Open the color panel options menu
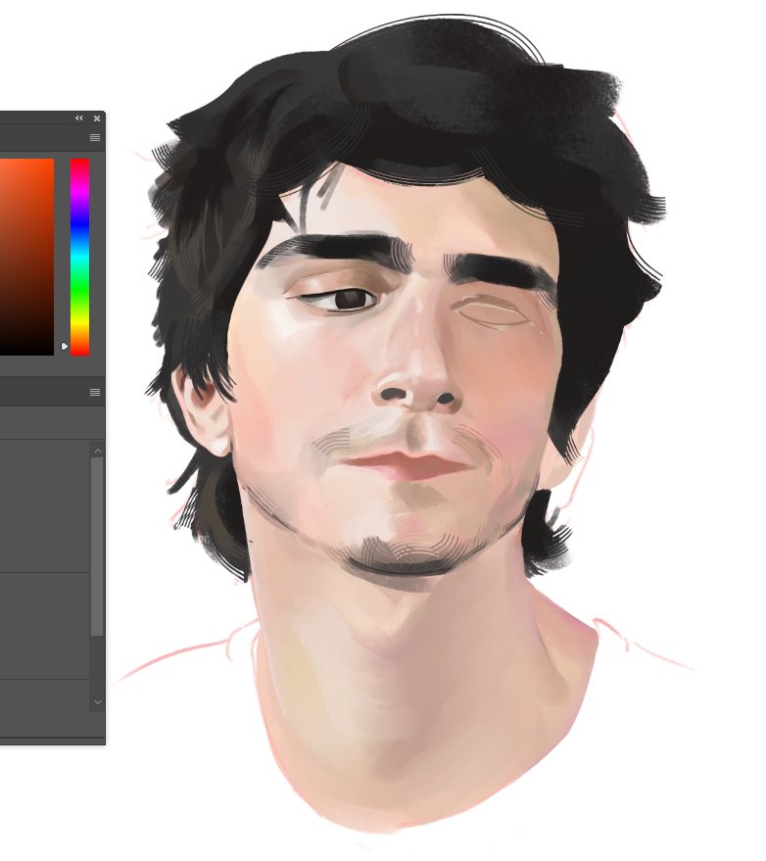The image size is (766, 861). [95, 137]
